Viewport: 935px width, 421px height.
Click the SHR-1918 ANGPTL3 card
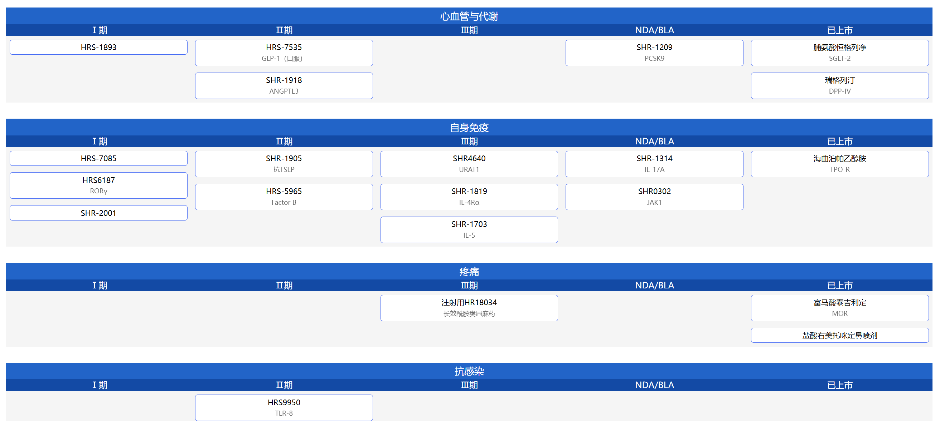click(284, 86)
